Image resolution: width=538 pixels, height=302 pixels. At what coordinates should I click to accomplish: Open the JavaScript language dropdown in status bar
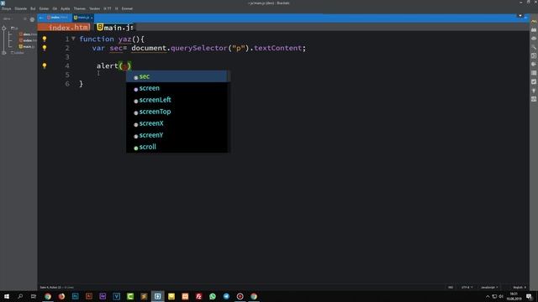coord(489,287)
